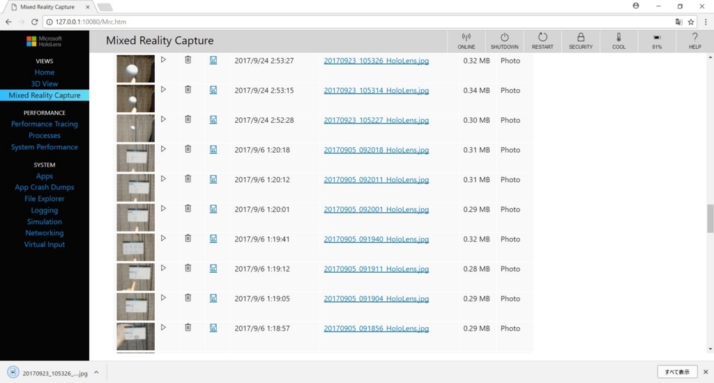The height and width of the screenshot is (383, 714).
Task: Save the 20170905_092011_HoloLens.jpg capture
Action: [213, 179]
